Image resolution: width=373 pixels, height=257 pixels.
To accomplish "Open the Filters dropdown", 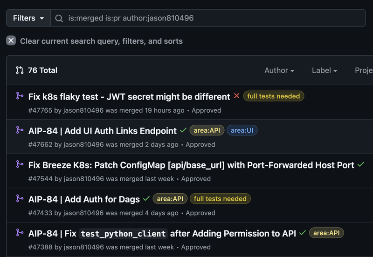I will tap(28, 18).
